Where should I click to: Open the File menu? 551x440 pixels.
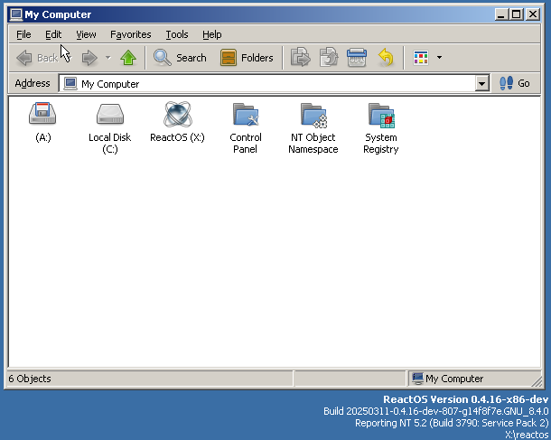tap(23, 34)
